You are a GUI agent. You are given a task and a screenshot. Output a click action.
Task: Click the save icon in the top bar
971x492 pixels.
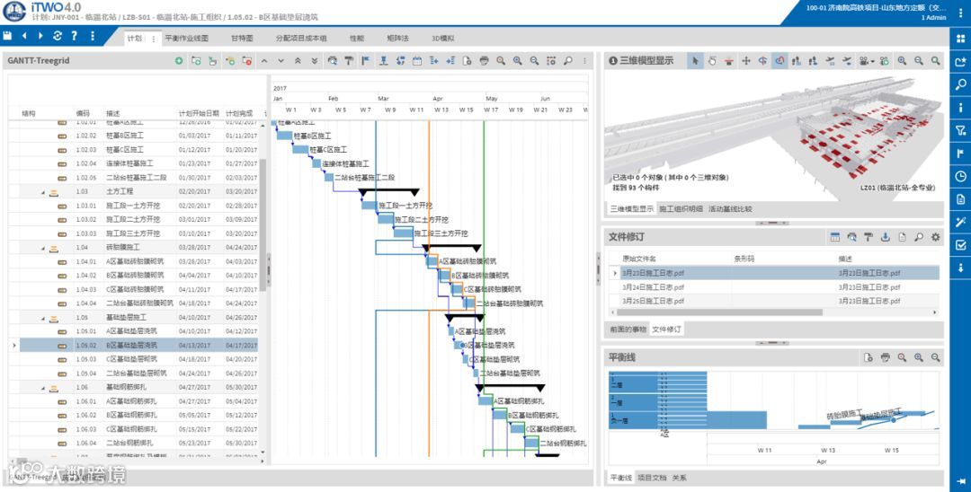pyautogui.click(x=7, y=36)
